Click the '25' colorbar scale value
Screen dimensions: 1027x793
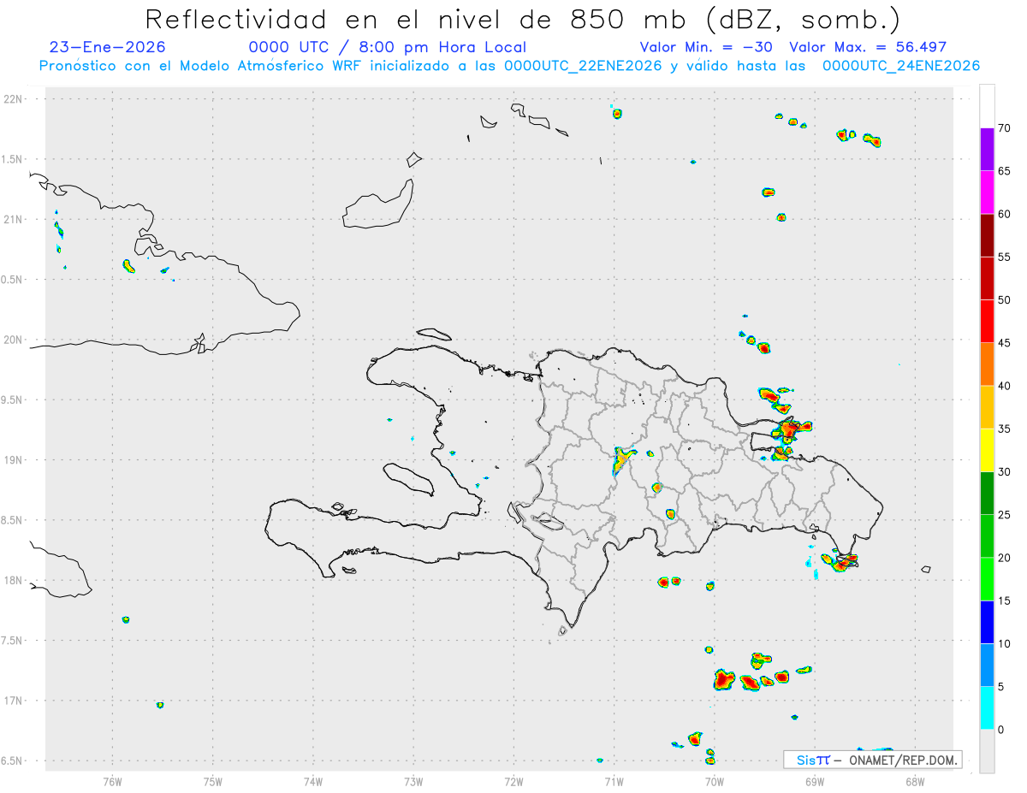pyautogui.click(x=1004, y=514)
